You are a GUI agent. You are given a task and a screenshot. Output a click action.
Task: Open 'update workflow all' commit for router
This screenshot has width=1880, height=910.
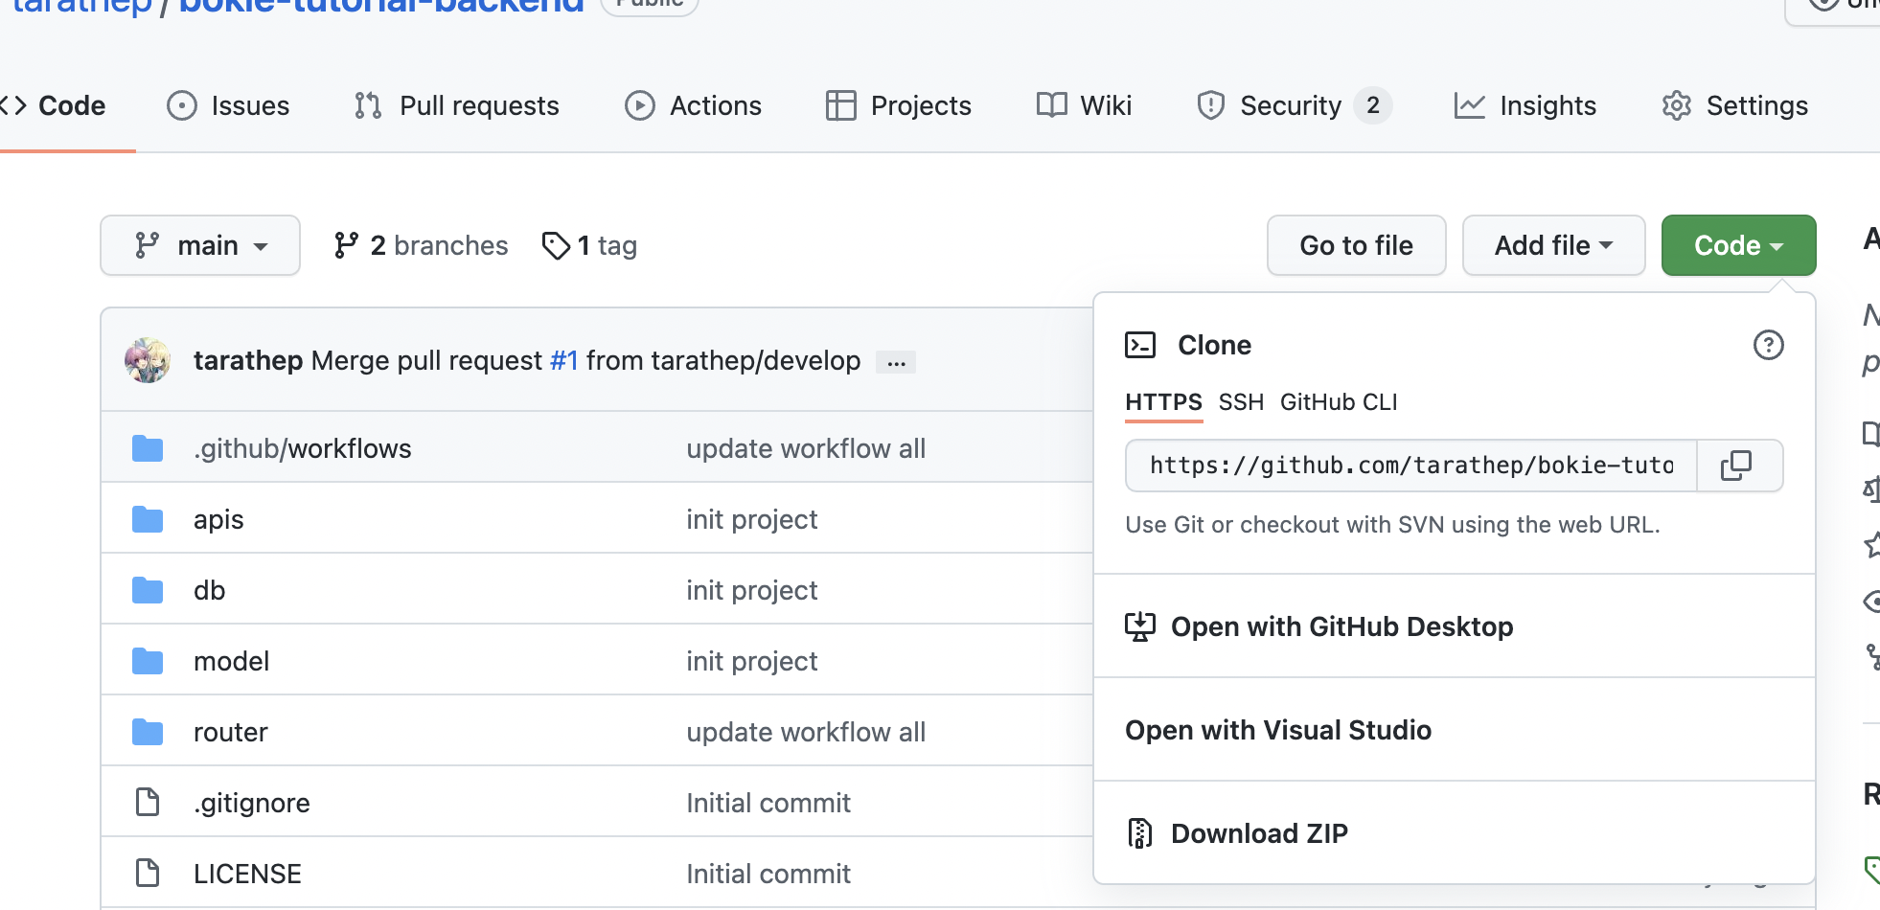pos(806,732)
